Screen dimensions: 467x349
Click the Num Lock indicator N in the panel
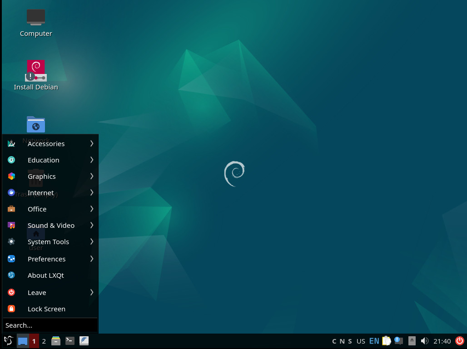[x=342, y=341]
